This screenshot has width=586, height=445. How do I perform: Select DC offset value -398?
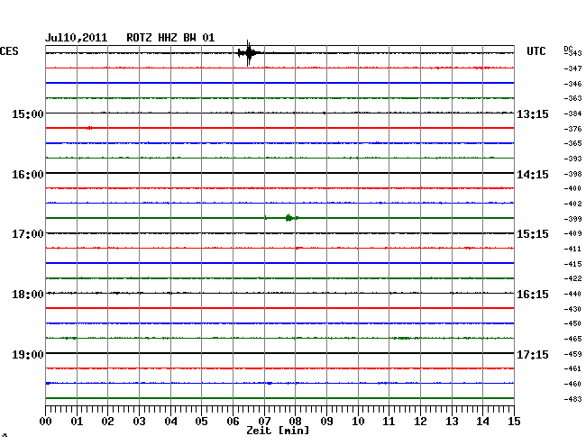tap(572, 174)
